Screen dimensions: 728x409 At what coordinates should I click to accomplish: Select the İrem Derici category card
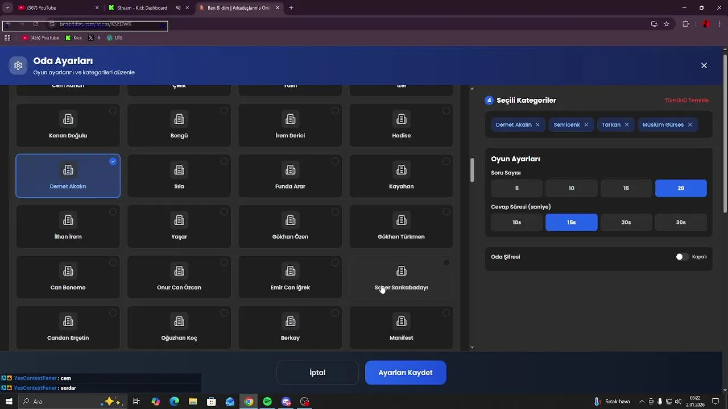pyautogui.click(x=290, y=125)
